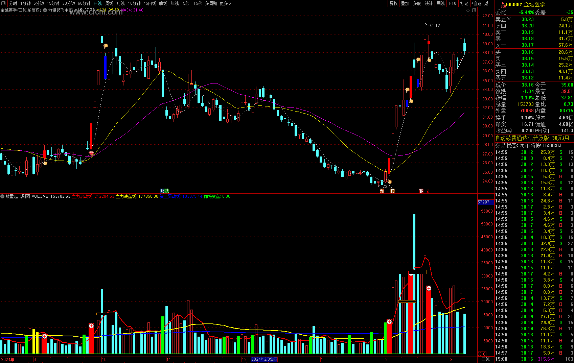Open the 60分钟 period chart
The height and width of the screenshot is (363, 574).
click(84, 3)
